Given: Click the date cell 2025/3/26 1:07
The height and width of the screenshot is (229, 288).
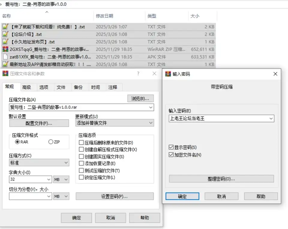Looking at the screenshot, I should [x=111, y=27].
